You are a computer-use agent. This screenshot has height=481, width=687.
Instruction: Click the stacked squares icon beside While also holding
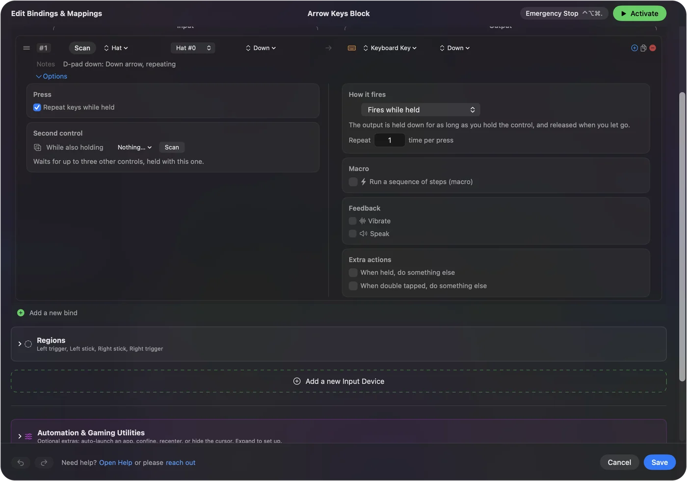[x=37, y=148]
